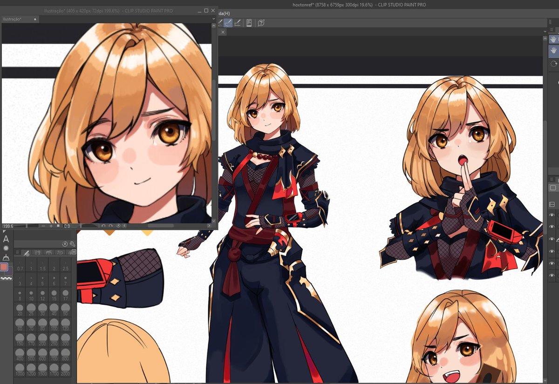Open the sub tool panel menu icon
This screenshot has height=384, width=559.
point(552,29)
